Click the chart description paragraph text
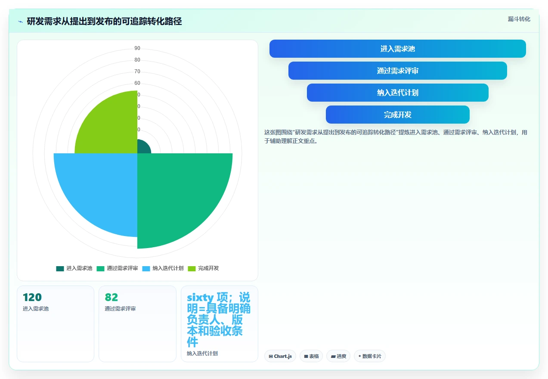Viewport: 548px width, 379px height. (396, 137)
